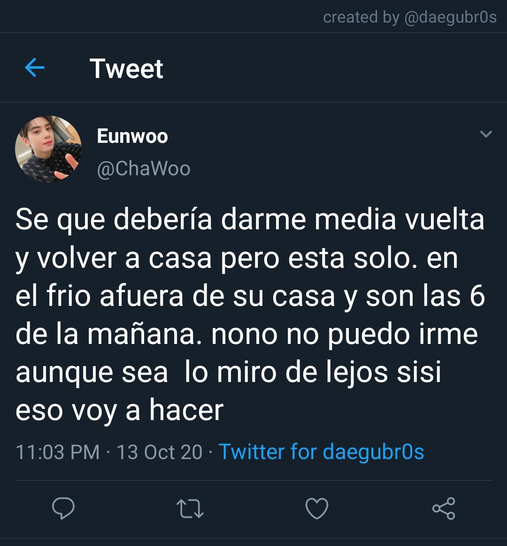Expand the downward chevron menu at tweet's corner
This screenshot has height=546, width=507.
pos(486,134)
